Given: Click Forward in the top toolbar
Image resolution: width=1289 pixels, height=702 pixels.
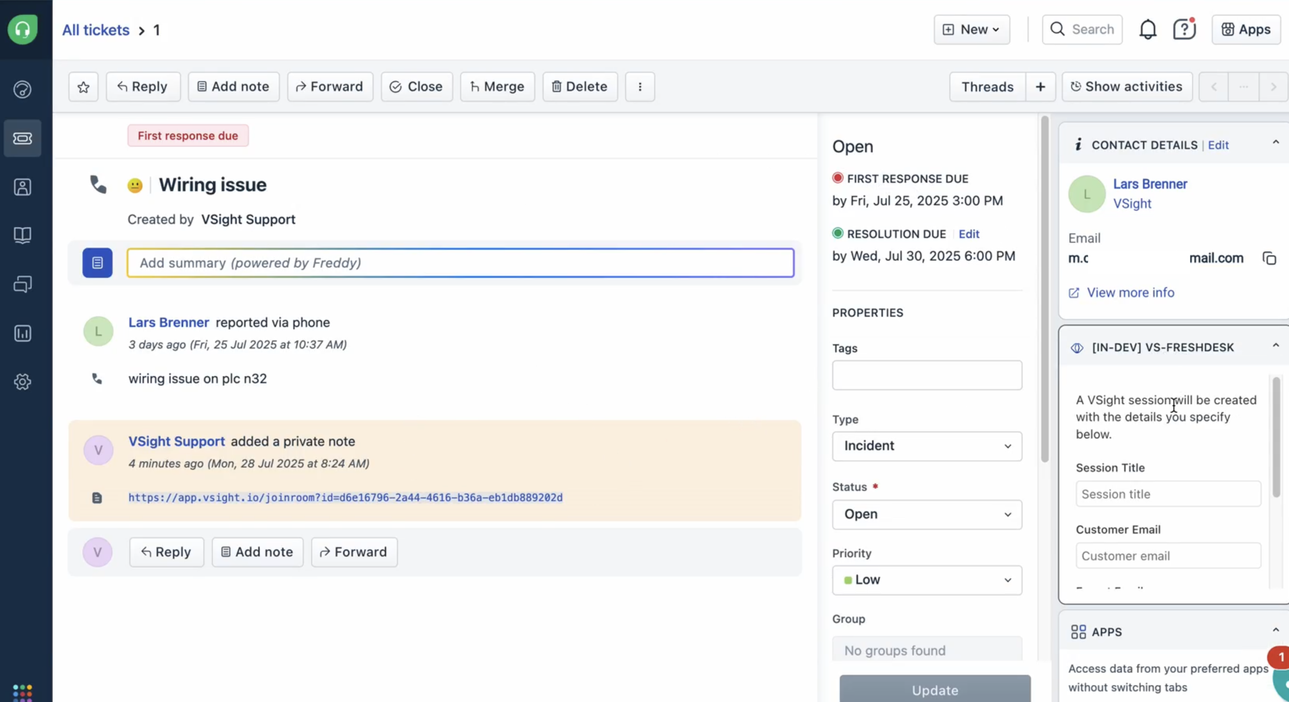Looking at the screenshot, I should pos(330,87).
